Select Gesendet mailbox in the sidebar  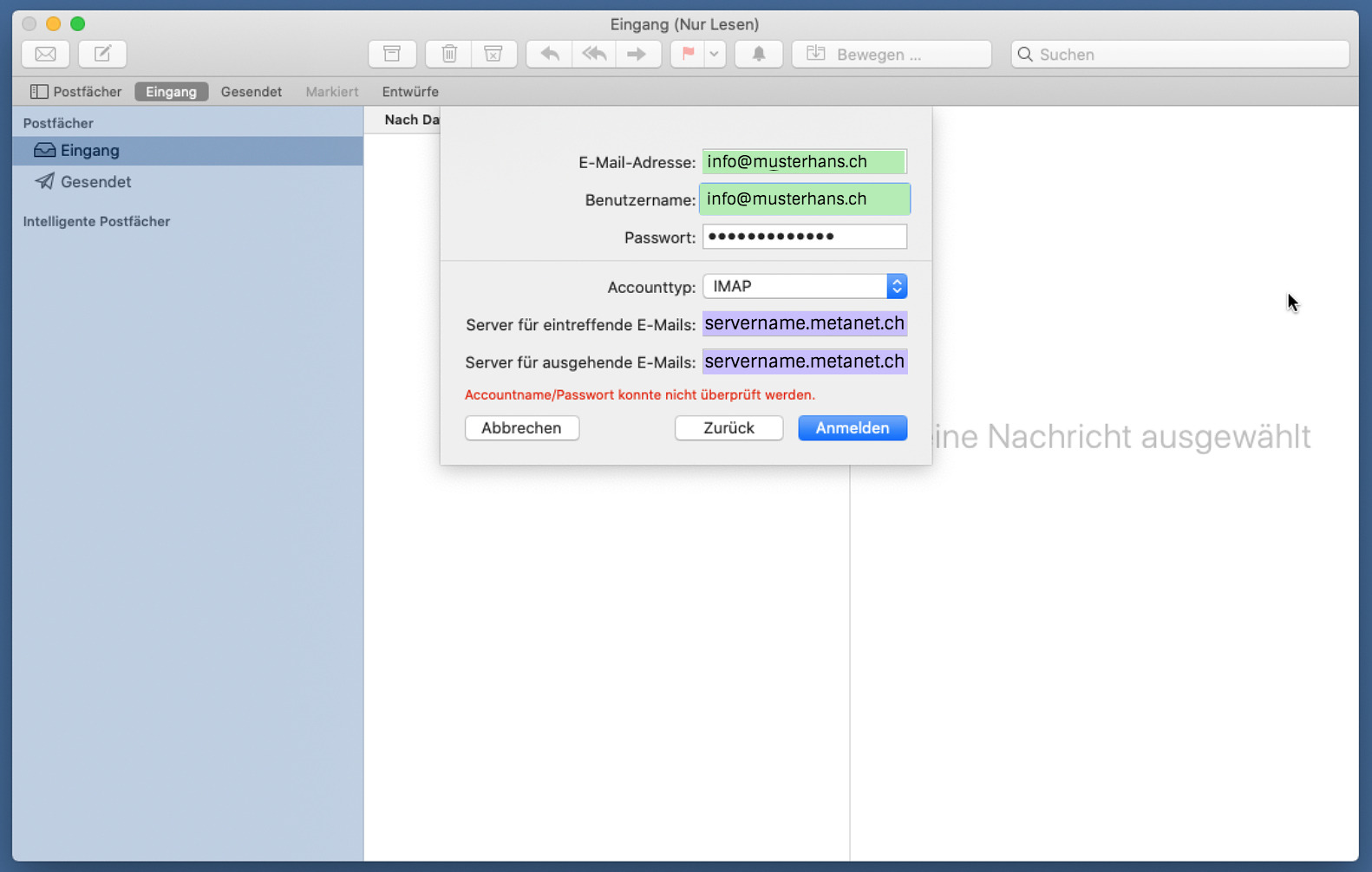pyautogui.click(x=95, y=182)
